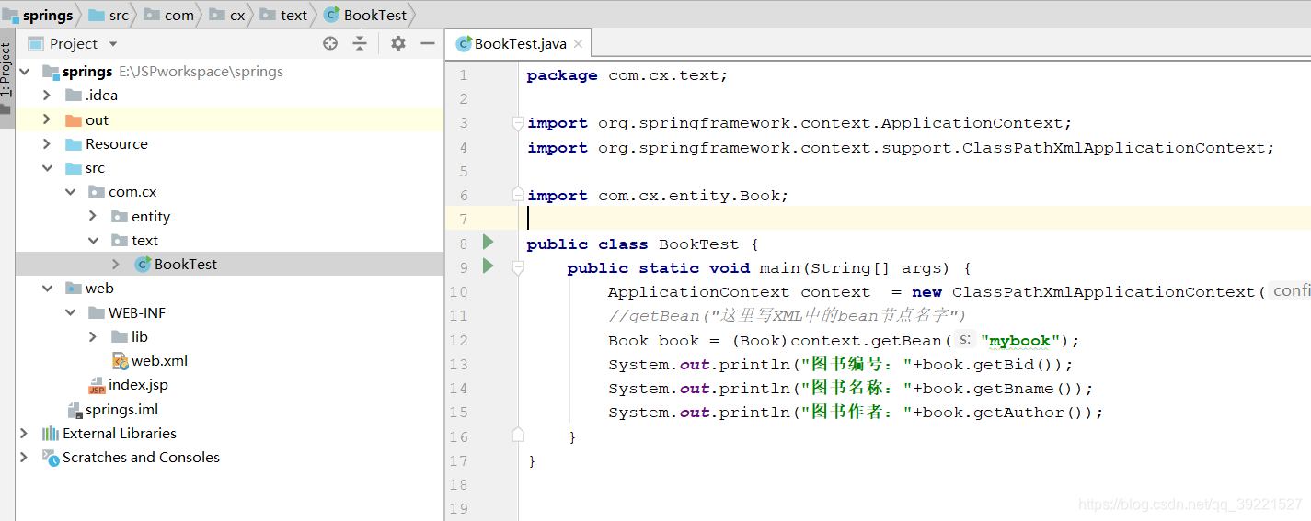Screen dimensions: 1311x521
Task: Expand the BookTest class node arrow
Action: point(116,265)
